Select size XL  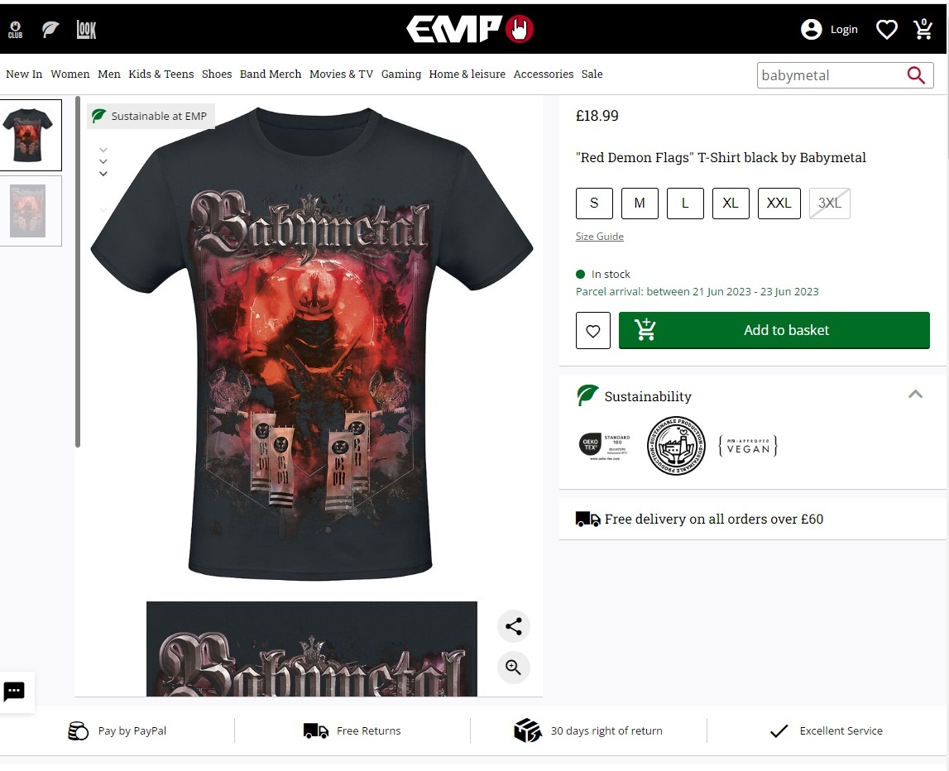(731, 204)
